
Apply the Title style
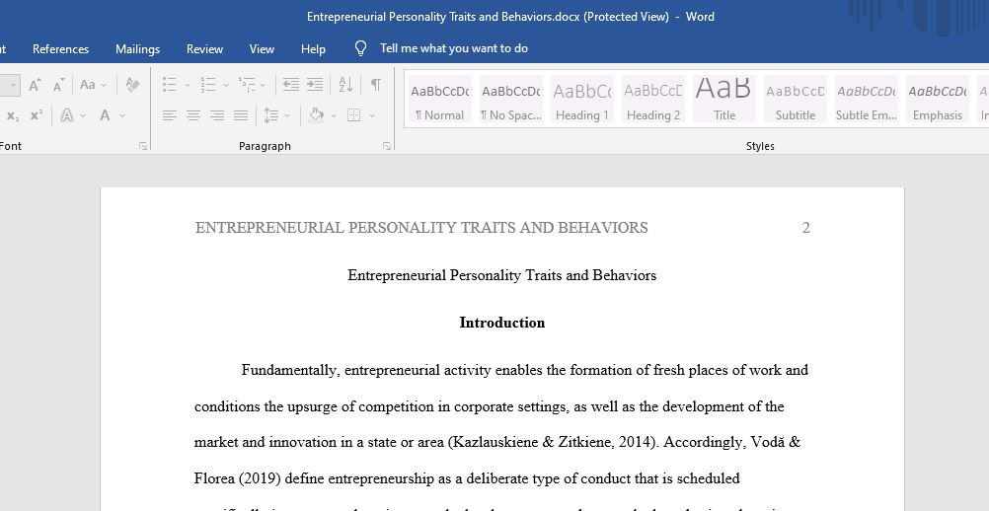pyautogui.click(x=724, y=100)
